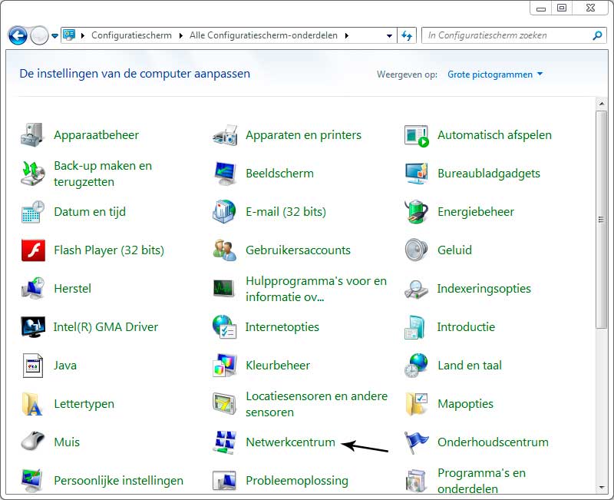This screenshot has width=614, height=500.
Task: Open the Beeldscherm text link
Action: pos(279,174)
